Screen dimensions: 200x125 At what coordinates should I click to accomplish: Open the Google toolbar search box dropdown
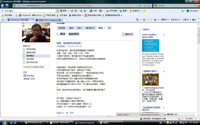[x=57, y=11]
